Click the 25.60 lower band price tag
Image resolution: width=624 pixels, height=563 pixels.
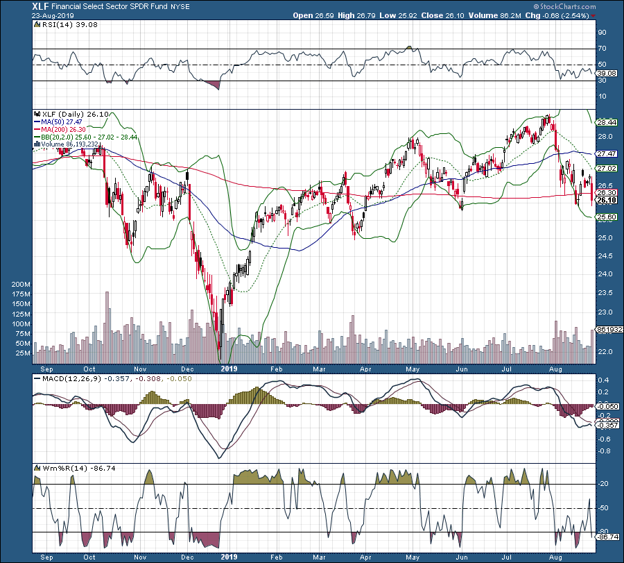607,217
